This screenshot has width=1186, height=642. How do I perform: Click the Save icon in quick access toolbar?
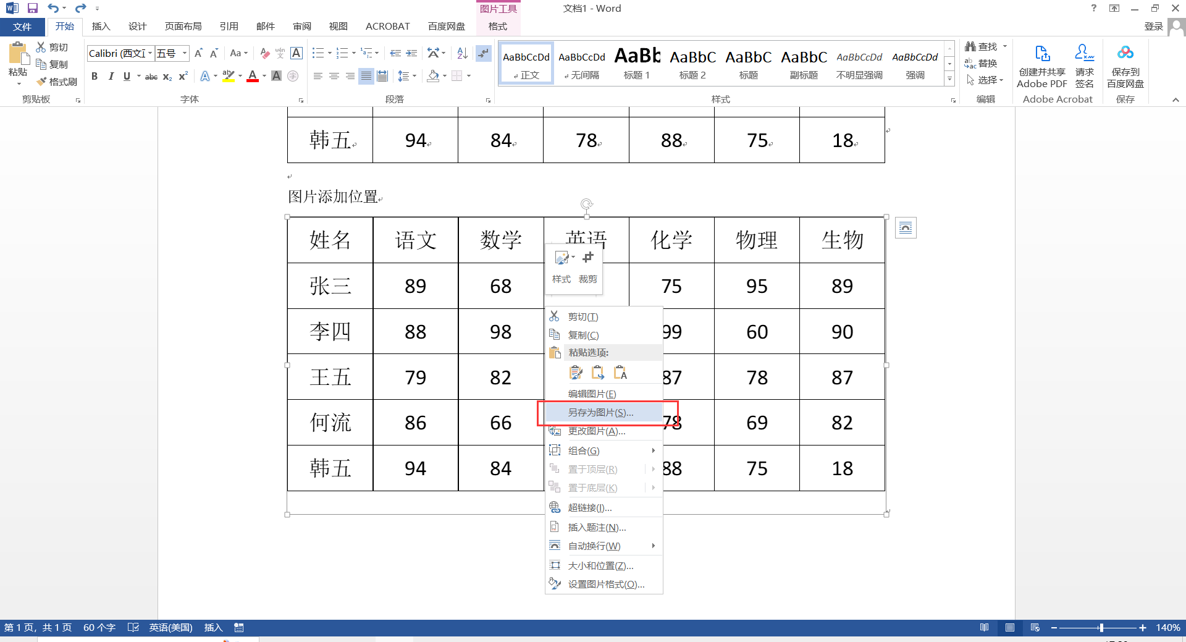[33, 8]
